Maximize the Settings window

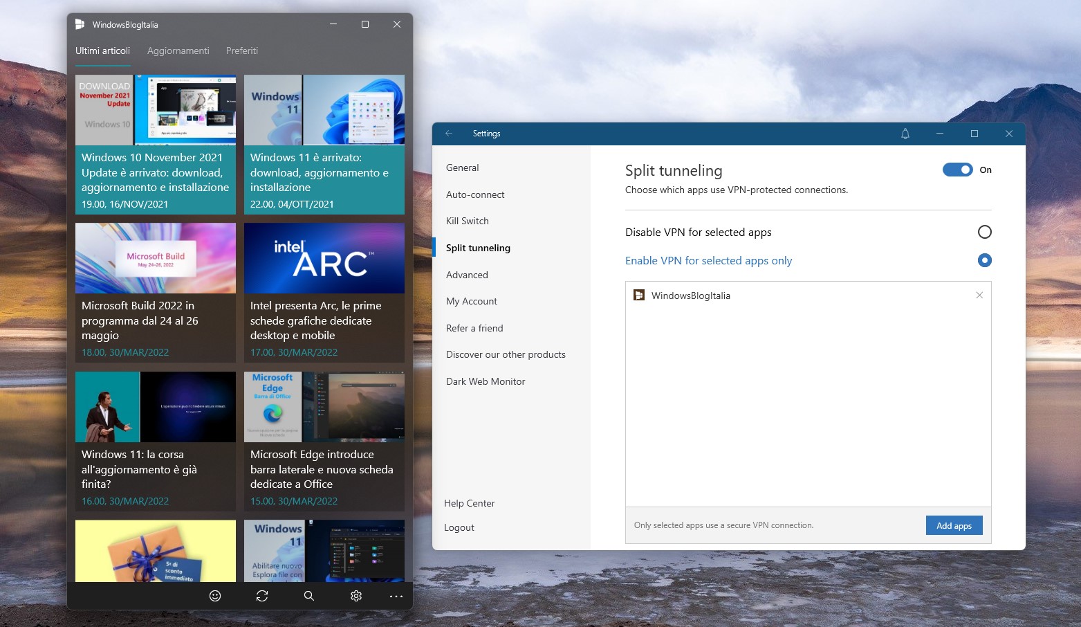pos(974,134)
